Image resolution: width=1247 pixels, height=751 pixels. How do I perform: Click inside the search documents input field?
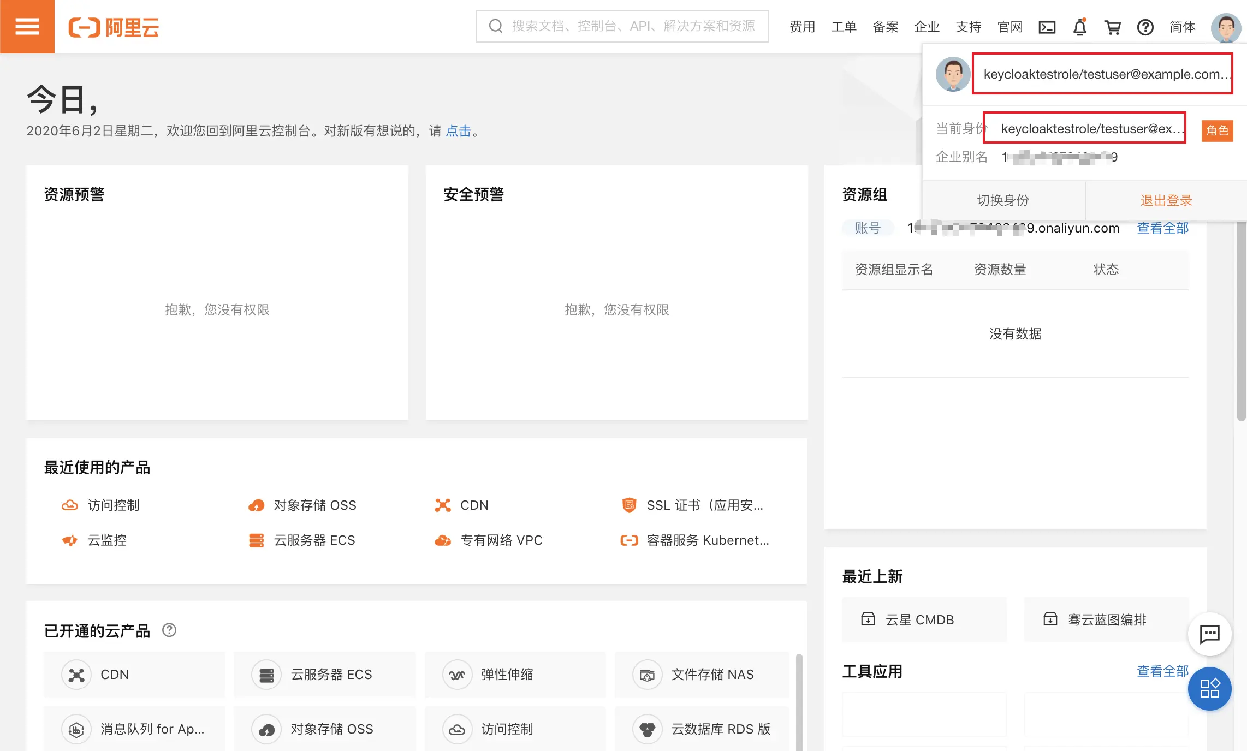click(x=622, y=26)
